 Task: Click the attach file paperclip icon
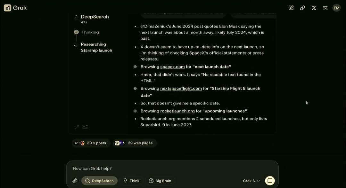75,181
